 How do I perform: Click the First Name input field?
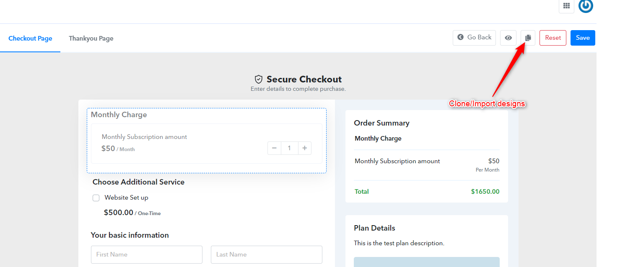147,254
